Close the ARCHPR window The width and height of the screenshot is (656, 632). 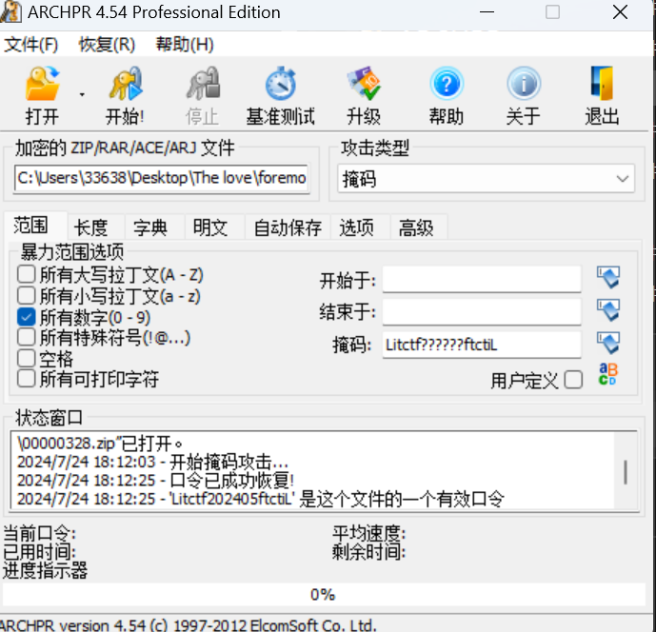[620, 12]
